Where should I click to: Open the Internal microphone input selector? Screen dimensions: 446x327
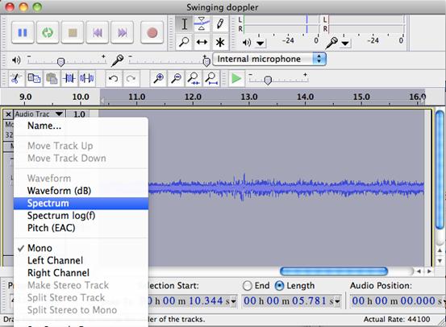tap(269, 59)
